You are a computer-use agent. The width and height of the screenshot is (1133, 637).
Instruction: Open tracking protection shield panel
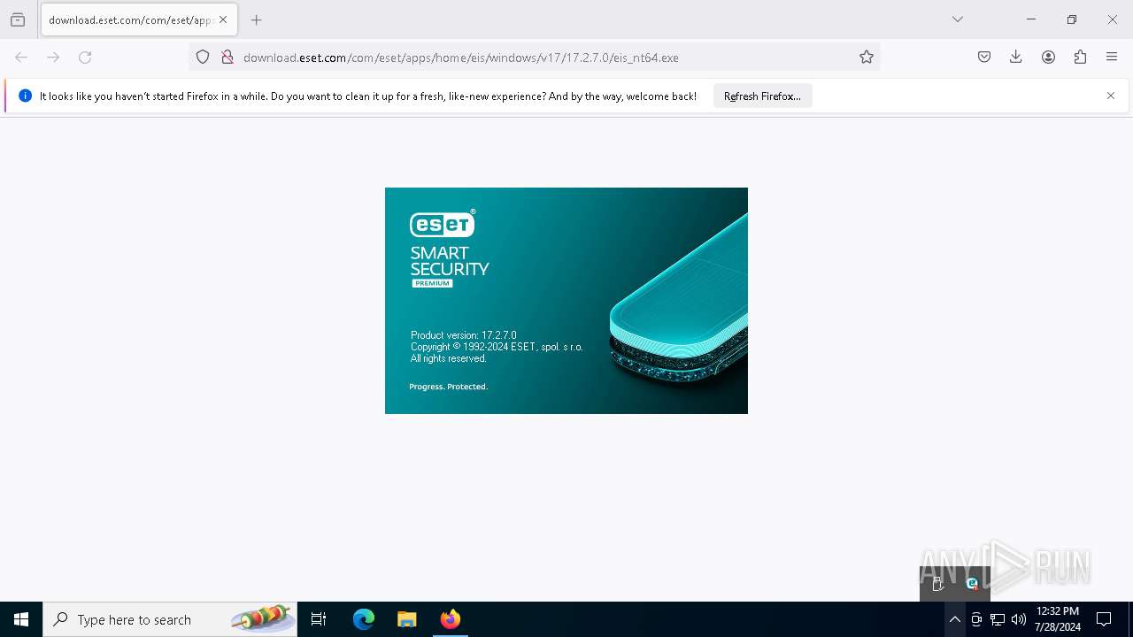(203, 58)
